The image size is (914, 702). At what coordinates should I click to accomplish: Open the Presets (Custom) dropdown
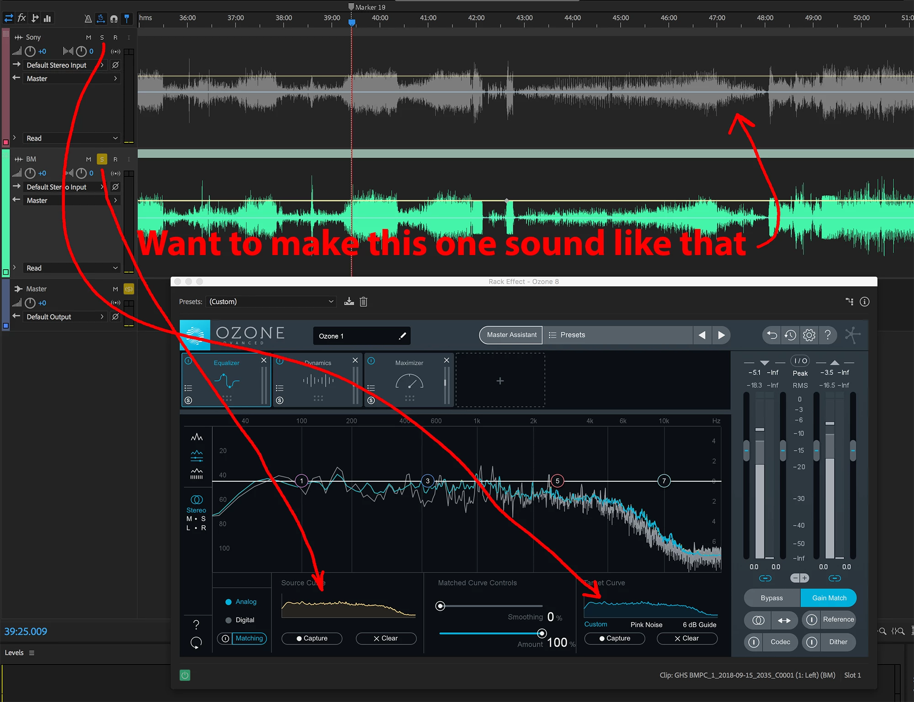271,302
